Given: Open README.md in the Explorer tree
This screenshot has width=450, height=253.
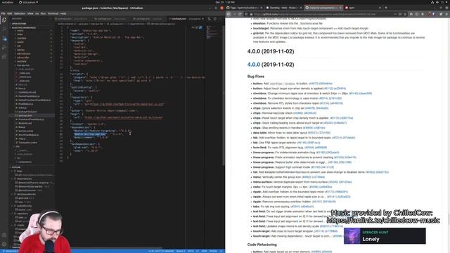Looking at the screenshot, I should pos(25,123).
